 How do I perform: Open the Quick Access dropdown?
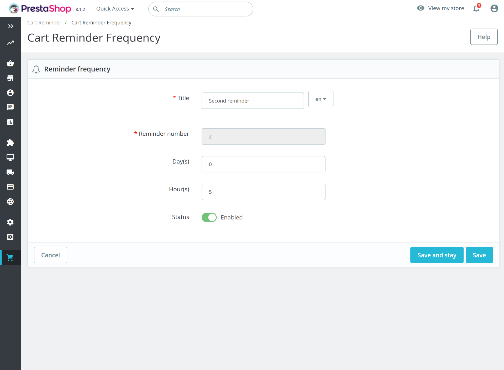pos(115,9)
